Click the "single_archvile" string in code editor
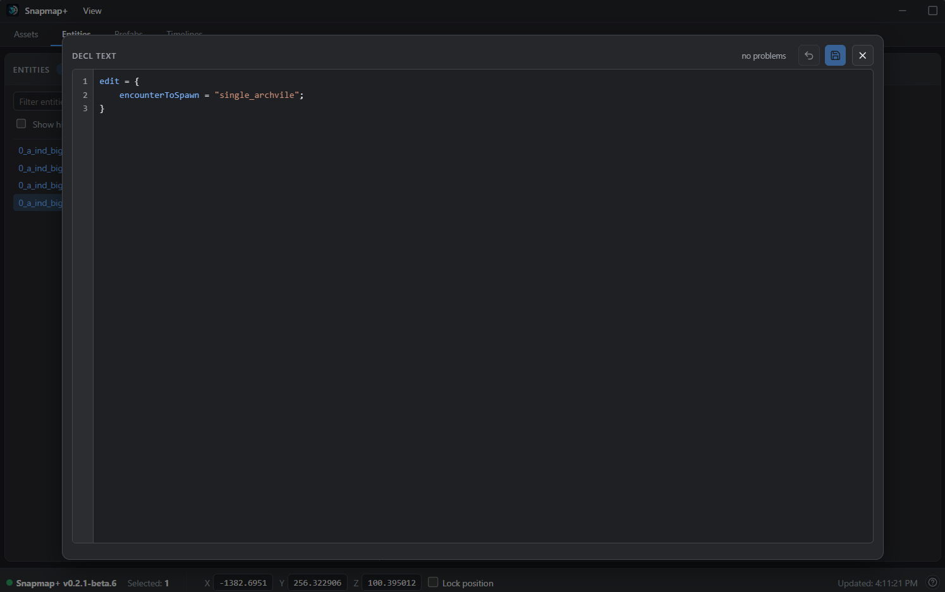 pos(257,95)
